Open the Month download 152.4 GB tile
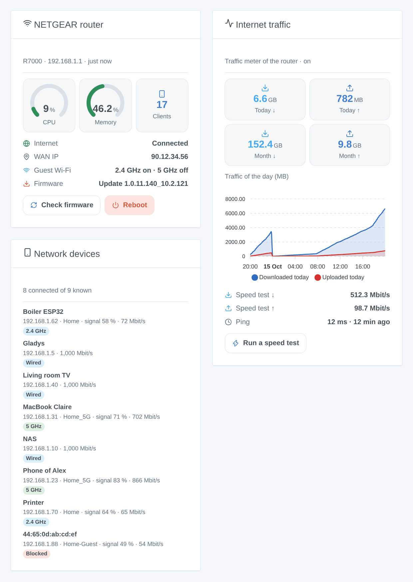 click(265, 145)
